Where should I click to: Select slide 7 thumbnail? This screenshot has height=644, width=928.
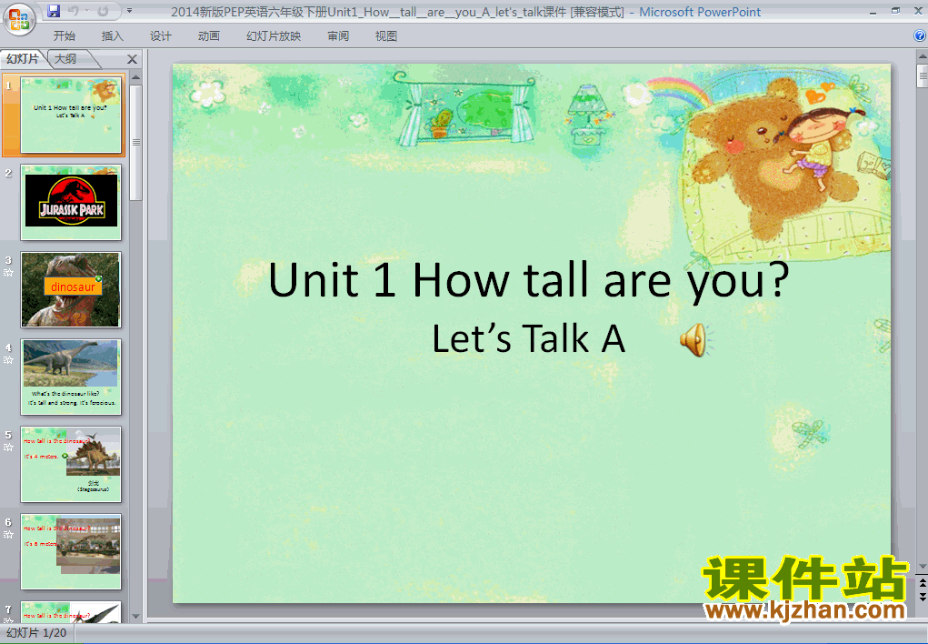pos(71,612)
